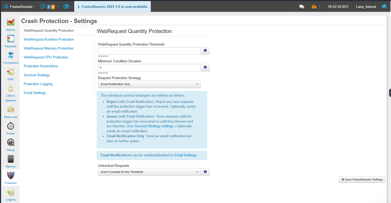Viewport: 391px width, 203px height.
Task: Focus the Minimum Condition Duration field
Action: click(x=149, y=68)
